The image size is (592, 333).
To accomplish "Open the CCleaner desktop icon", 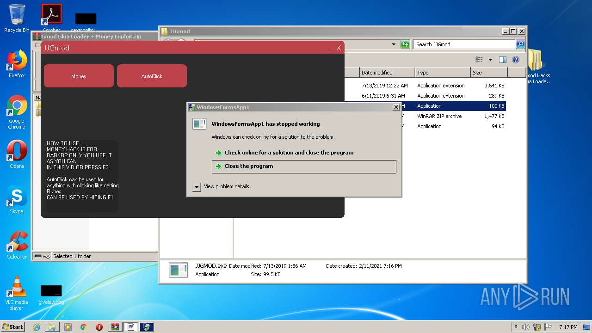I will 17,245.
